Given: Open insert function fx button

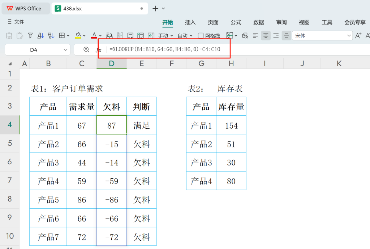Looking at the screenshot, I should point(99,50).
